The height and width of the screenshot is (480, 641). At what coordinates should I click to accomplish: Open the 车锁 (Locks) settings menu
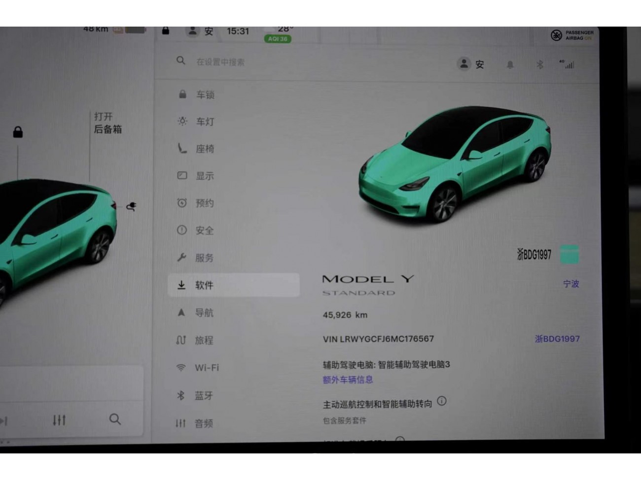click(x=233, y=95)
